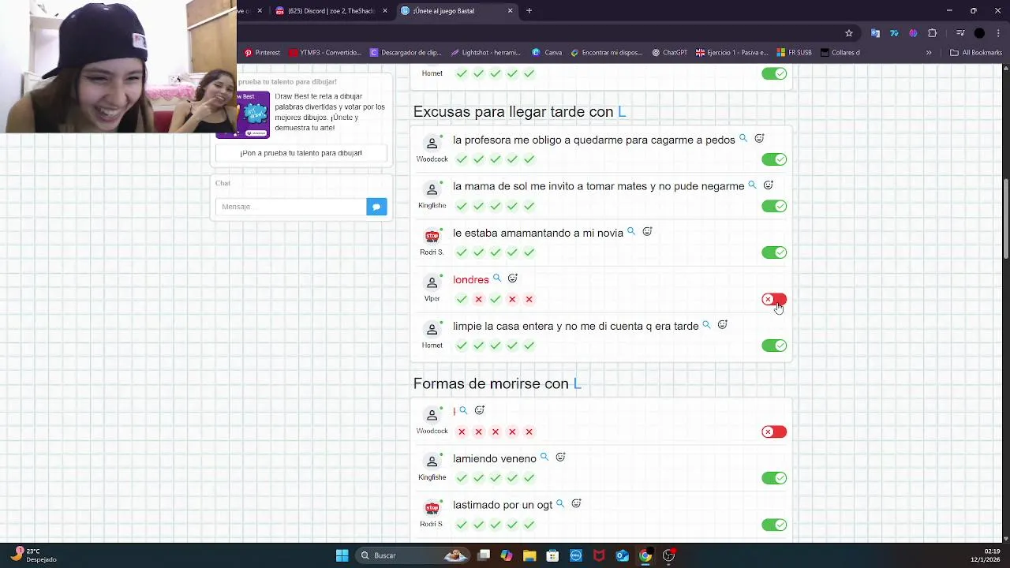Enable Woodcock's rejected 'Formas de morirse' toggle
This screenshot has width=1010, height=568.
tap(774, 432)
